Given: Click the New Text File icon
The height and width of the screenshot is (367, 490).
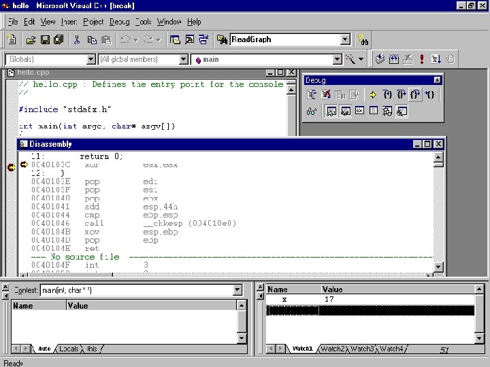Looking at the screenshot, I should coord(12,39).
